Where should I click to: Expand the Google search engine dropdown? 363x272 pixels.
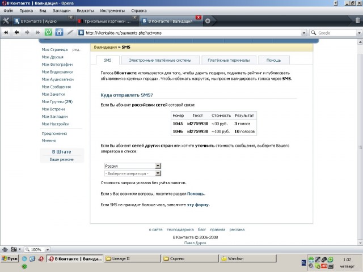click(359, 33)
